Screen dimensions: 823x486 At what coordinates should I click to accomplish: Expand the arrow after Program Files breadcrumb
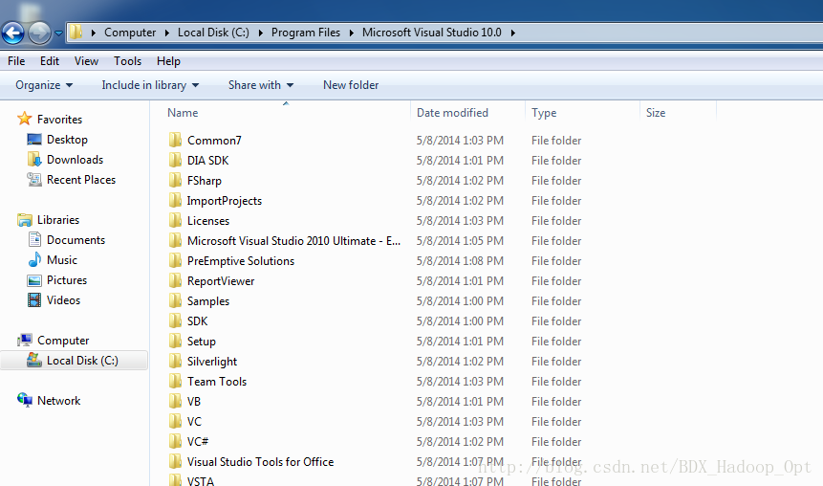pyautogui.click(x=351, y=33)
